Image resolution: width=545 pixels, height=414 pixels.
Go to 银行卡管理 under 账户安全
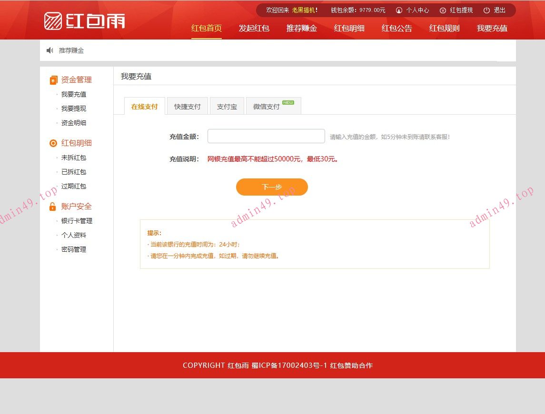pos(78,220)
